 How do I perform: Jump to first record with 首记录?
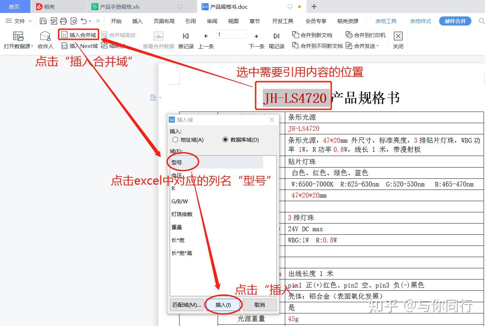[x=185, y=40]
